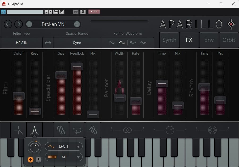Switch to the Orbit tab
The width and height of the screenshot is (239, 167).
click(229, 40)
